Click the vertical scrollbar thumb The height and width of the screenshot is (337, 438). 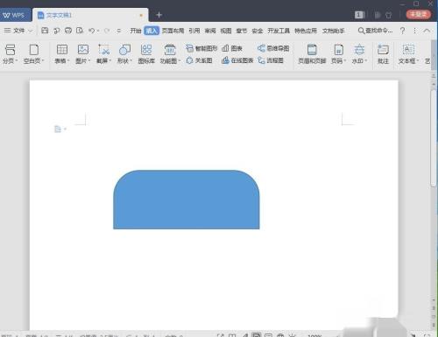pos(434,137)
